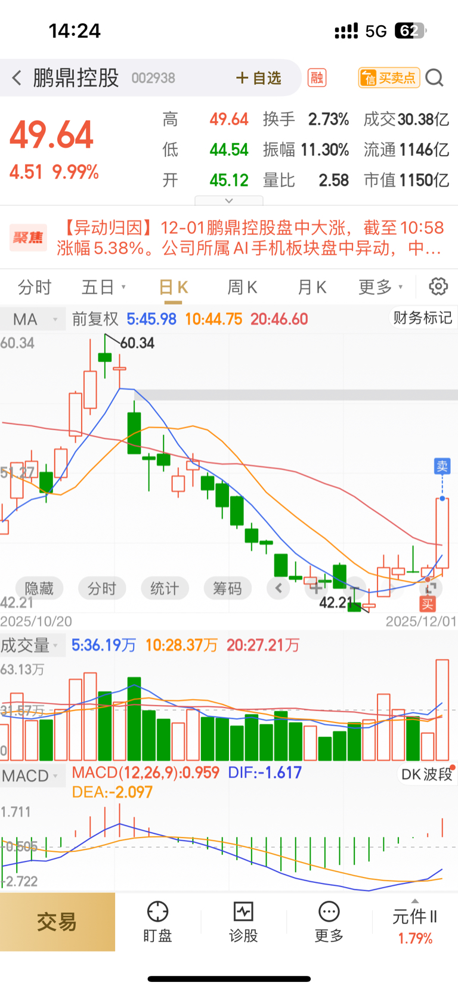Switch to 分时 chart tab
Screen dimensions: 458x992
tap(35, 287)
